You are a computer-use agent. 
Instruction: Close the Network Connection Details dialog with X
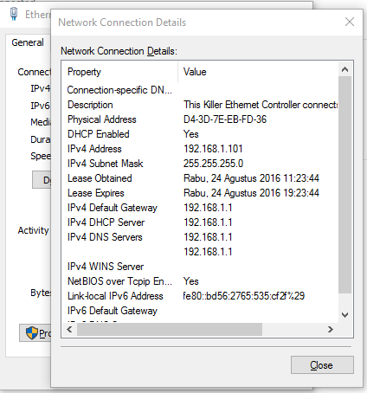pos(350,22)
